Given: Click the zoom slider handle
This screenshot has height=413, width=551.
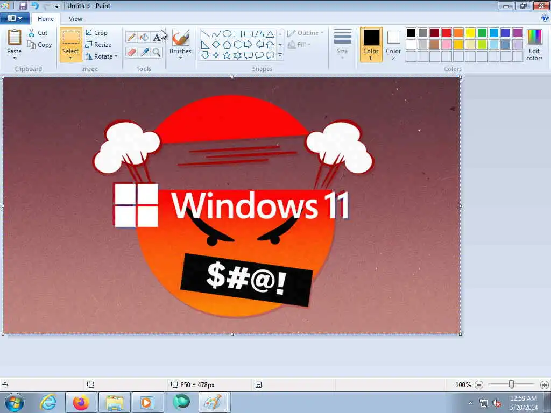Looking at the screenshot, I should coord(512,385).
